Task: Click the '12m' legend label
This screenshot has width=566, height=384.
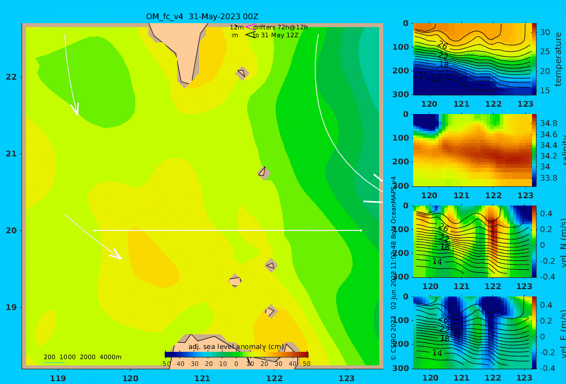Action: tap(237, 27)
